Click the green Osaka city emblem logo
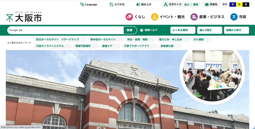255x129 pixels. [10, 18]
